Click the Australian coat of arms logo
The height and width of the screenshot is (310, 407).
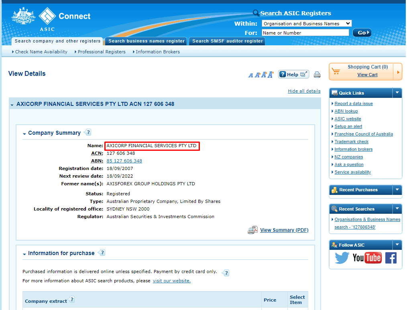(x=23, y=16)
